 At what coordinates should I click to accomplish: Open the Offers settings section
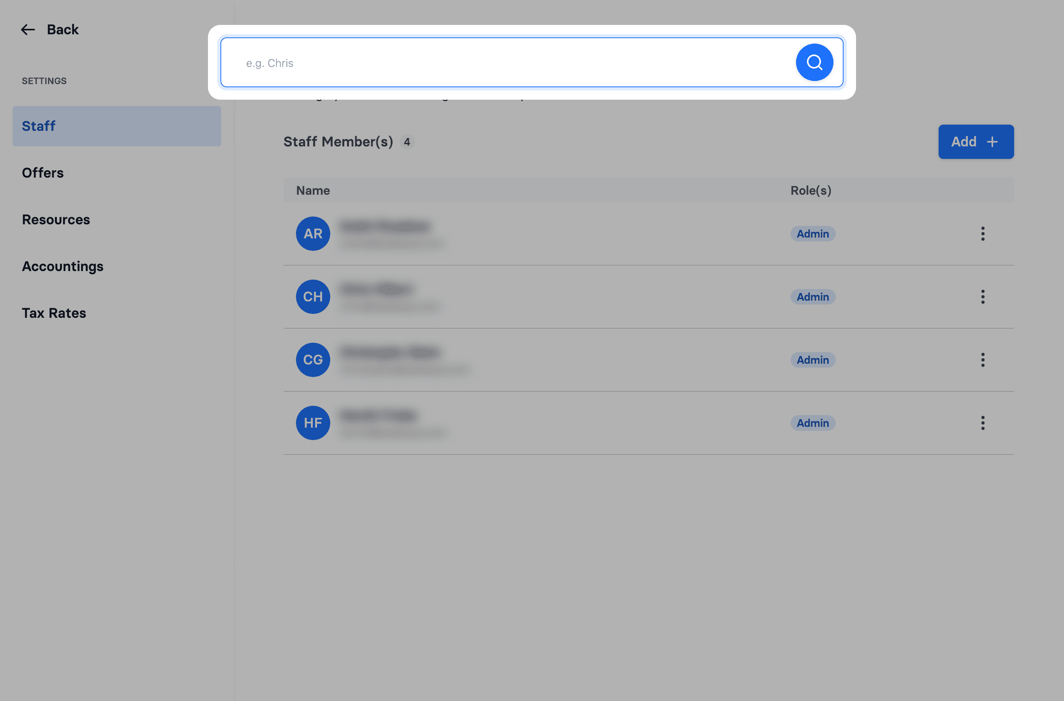click(43, 173)
